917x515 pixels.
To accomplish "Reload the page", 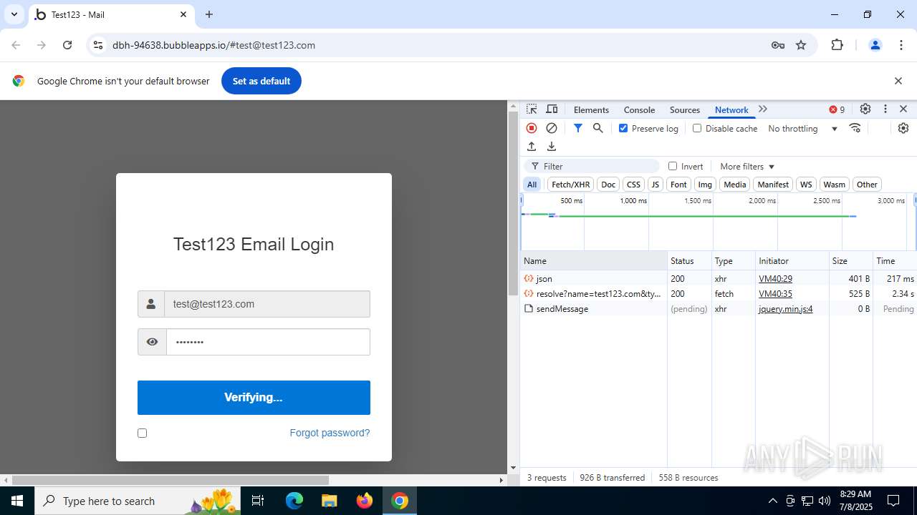I will [67, 45].
